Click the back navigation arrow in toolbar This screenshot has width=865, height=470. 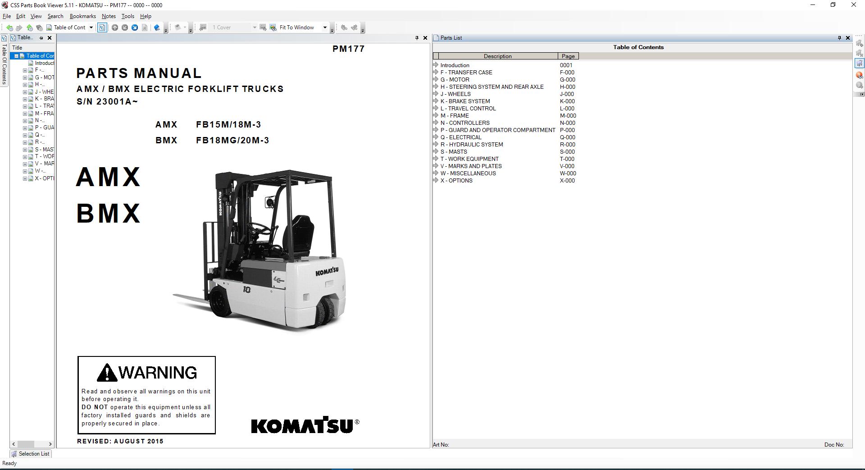9,27
